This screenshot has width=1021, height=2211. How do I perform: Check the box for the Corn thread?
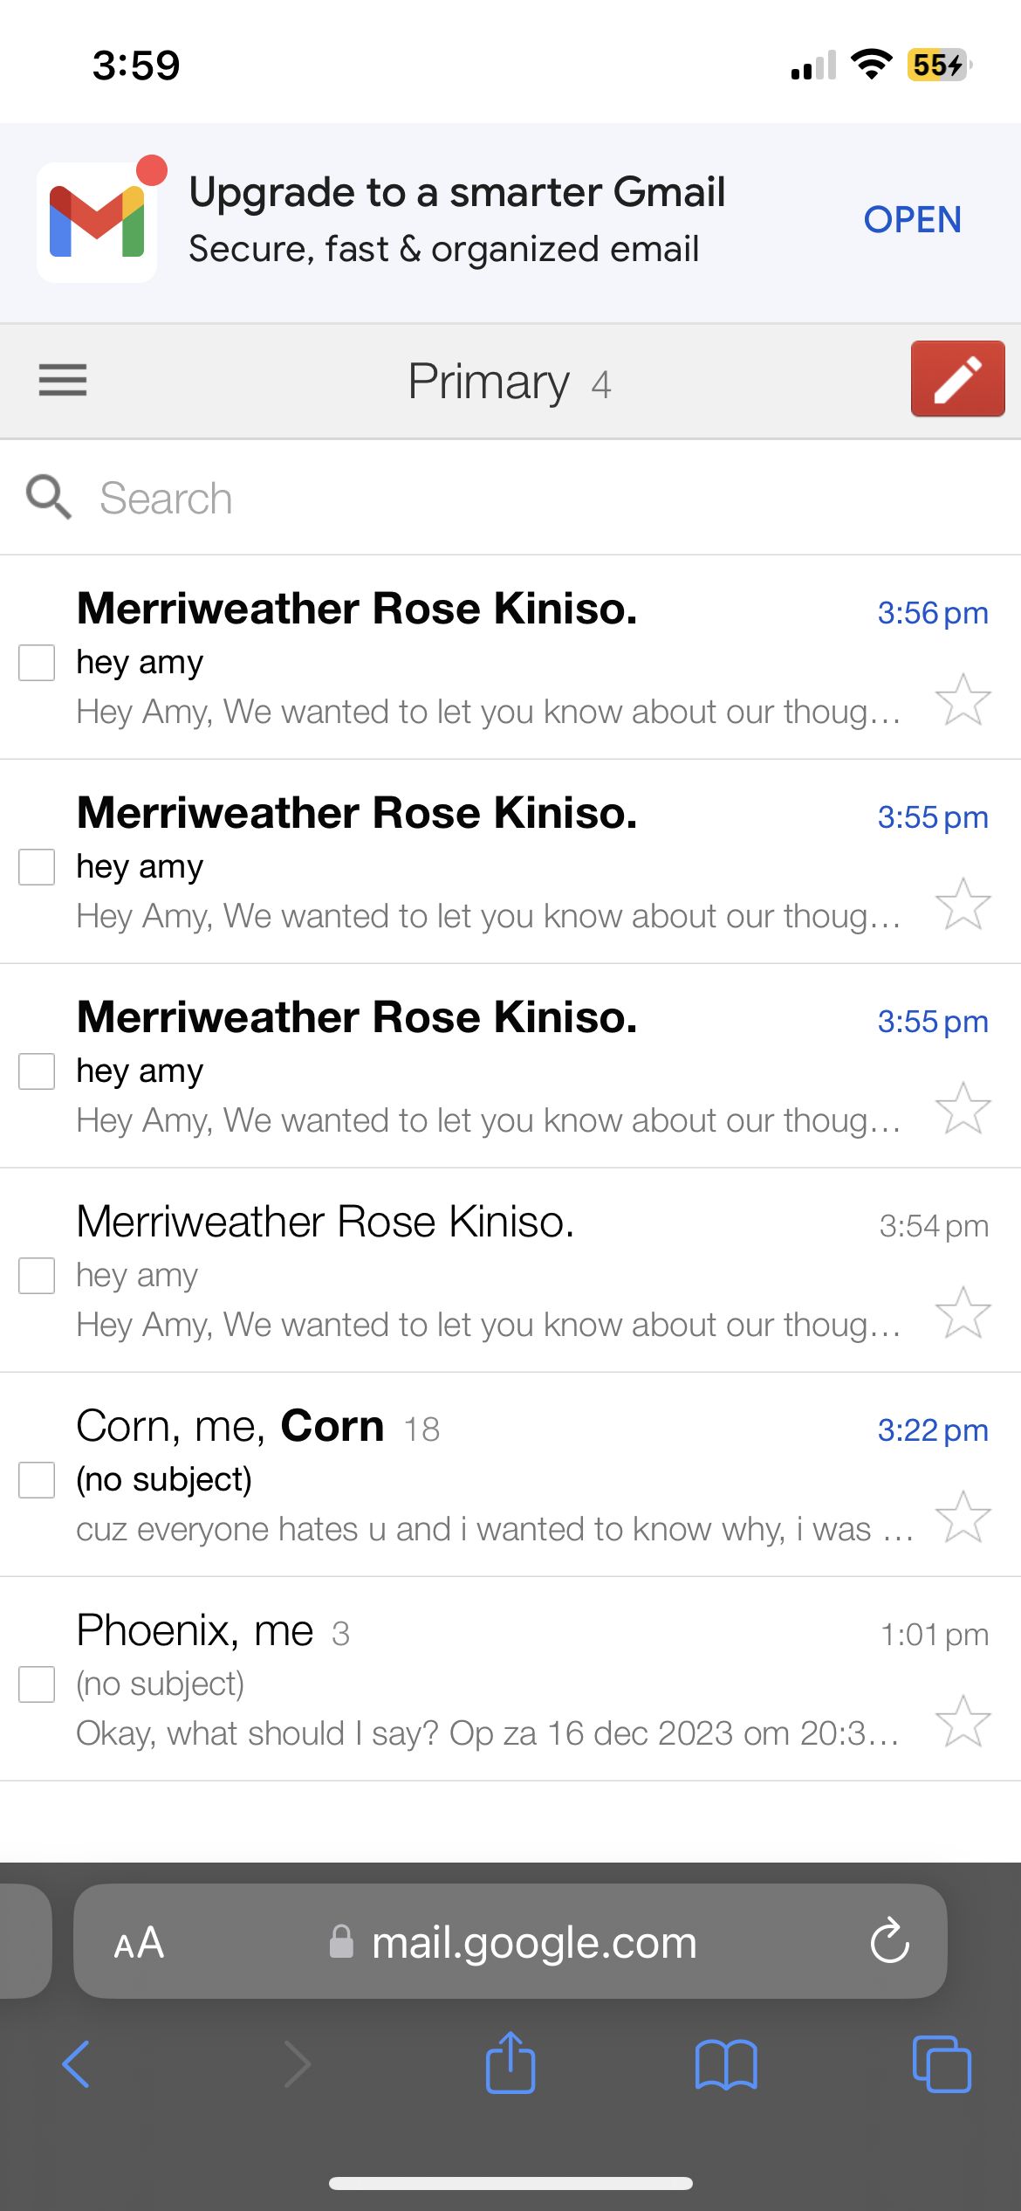click(37, 1480)
